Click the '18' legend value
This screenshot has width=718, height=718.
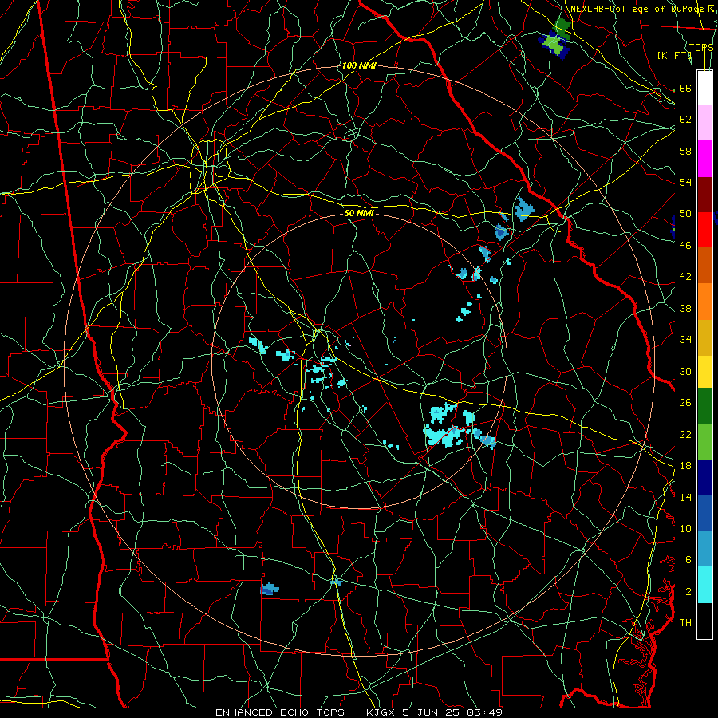point(685,466)
